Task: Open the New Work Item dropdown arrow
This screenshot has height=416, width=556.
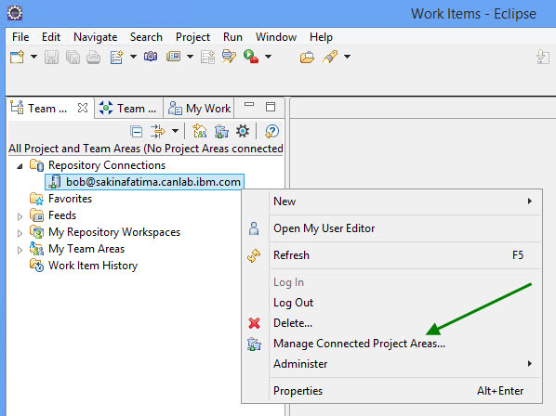Action: [x=133, y=57]
